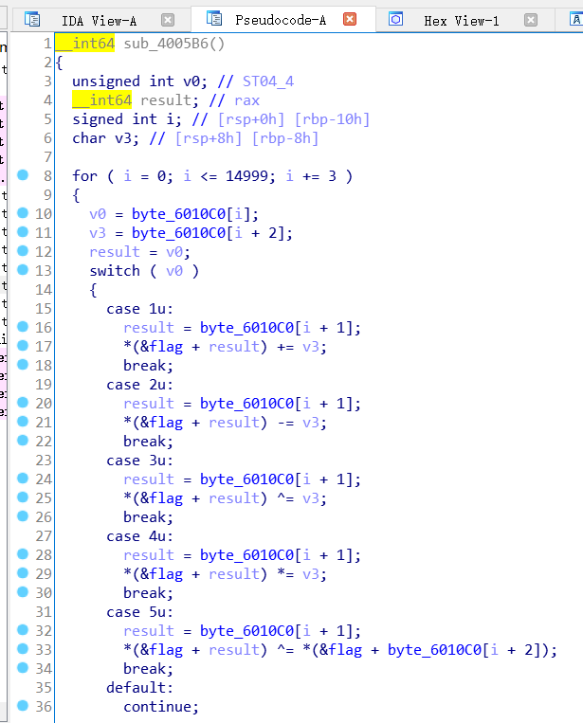The image size is (583, 723).
Task: Click 'case 1u:' label
Action: click(x=139, y=309)
